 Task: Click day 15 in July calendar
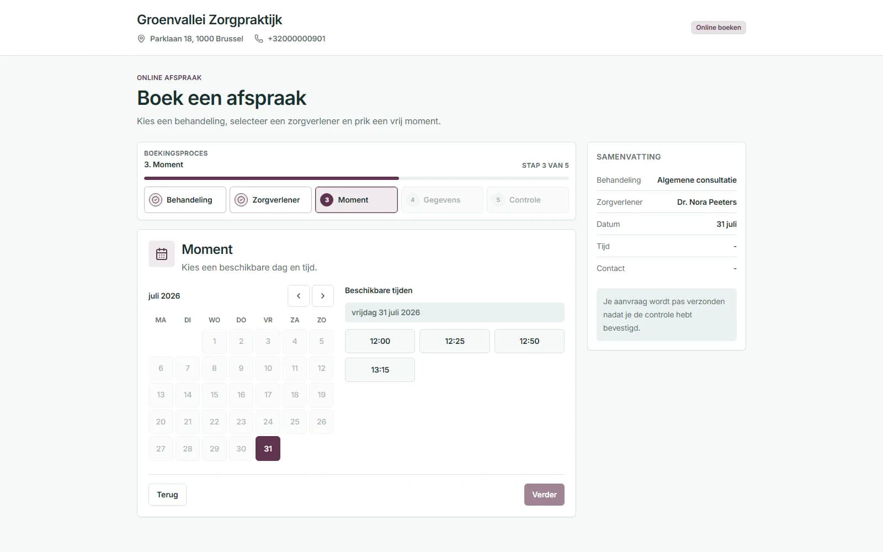pyautogui.click(x=214, y=395)
